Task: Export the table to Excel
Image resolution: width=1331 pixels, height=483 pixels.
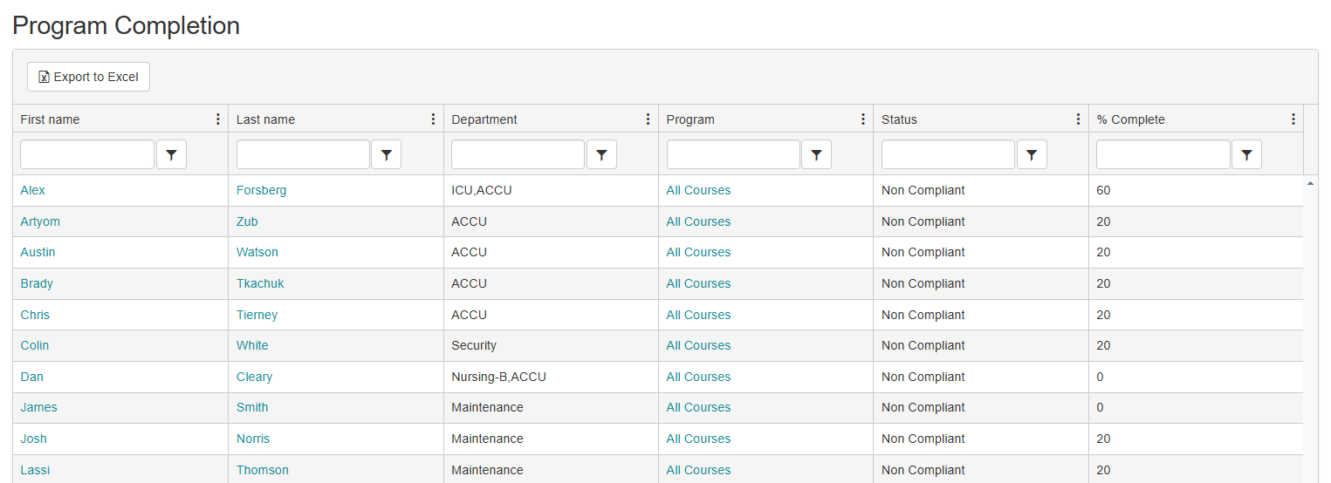Action: tap(88, 77)
